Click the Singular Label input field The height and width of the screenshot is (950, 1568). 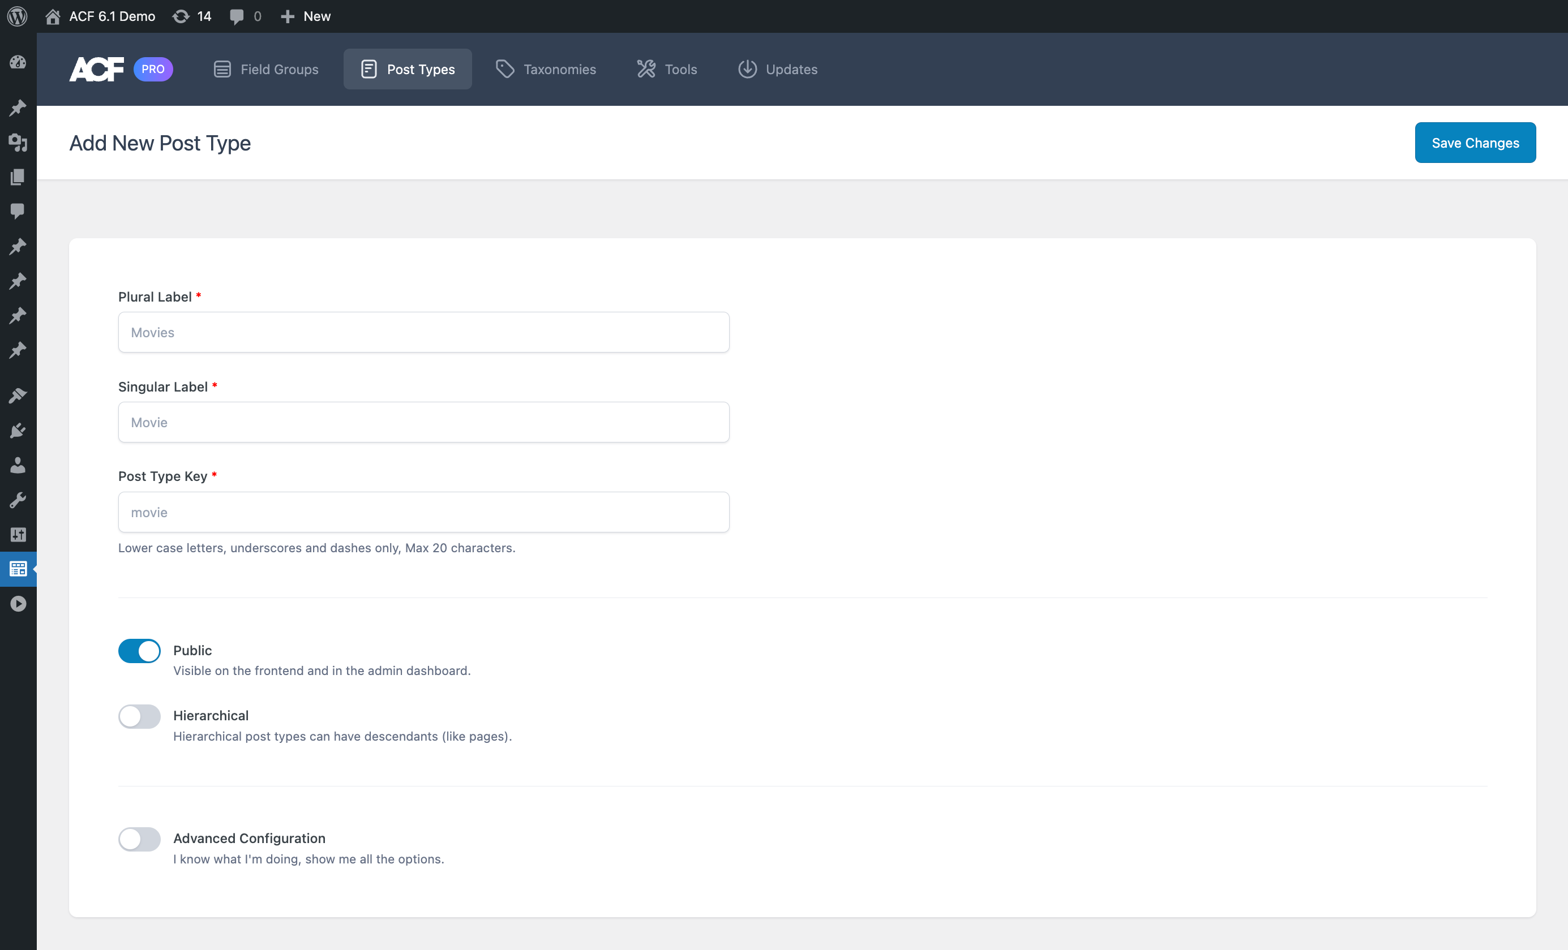pos(423,422)
